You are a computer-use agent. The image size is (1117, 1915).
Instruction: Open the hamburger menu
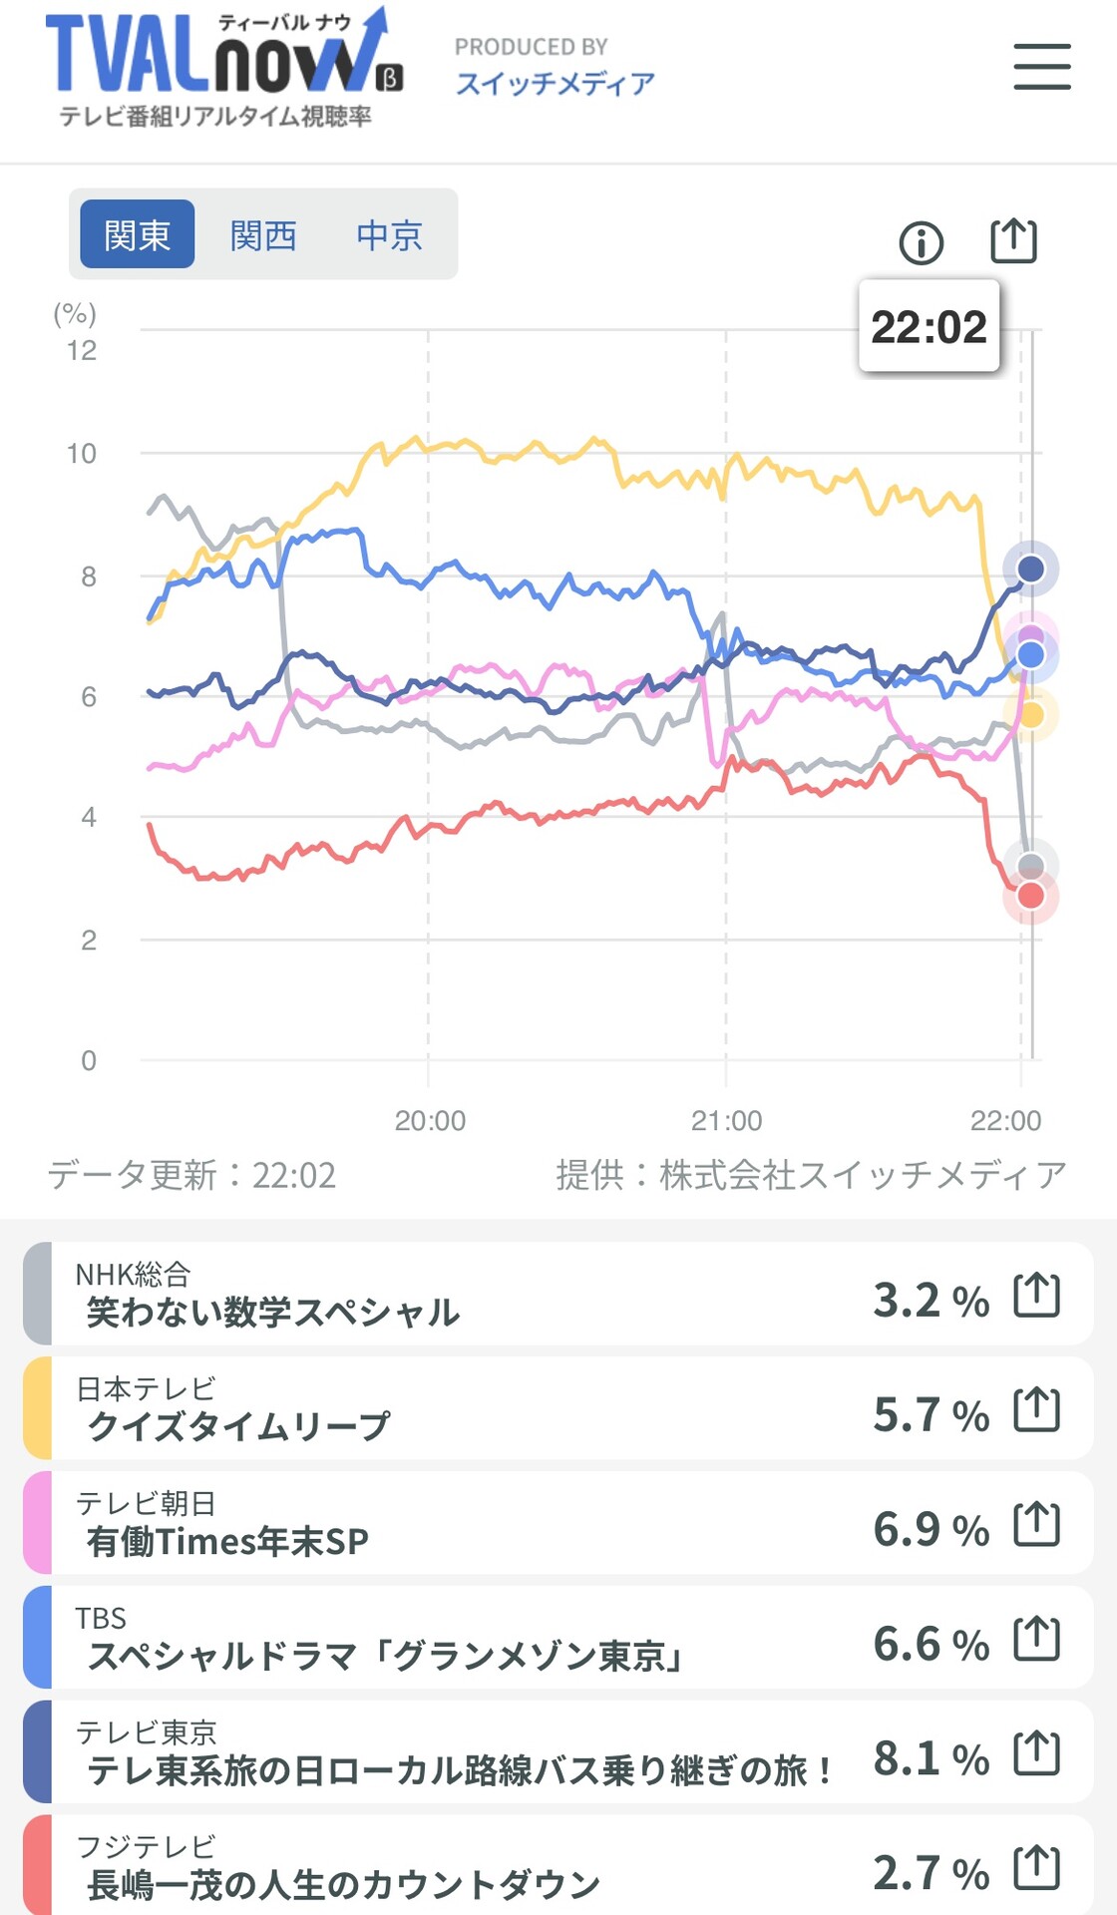(1042, 67)
